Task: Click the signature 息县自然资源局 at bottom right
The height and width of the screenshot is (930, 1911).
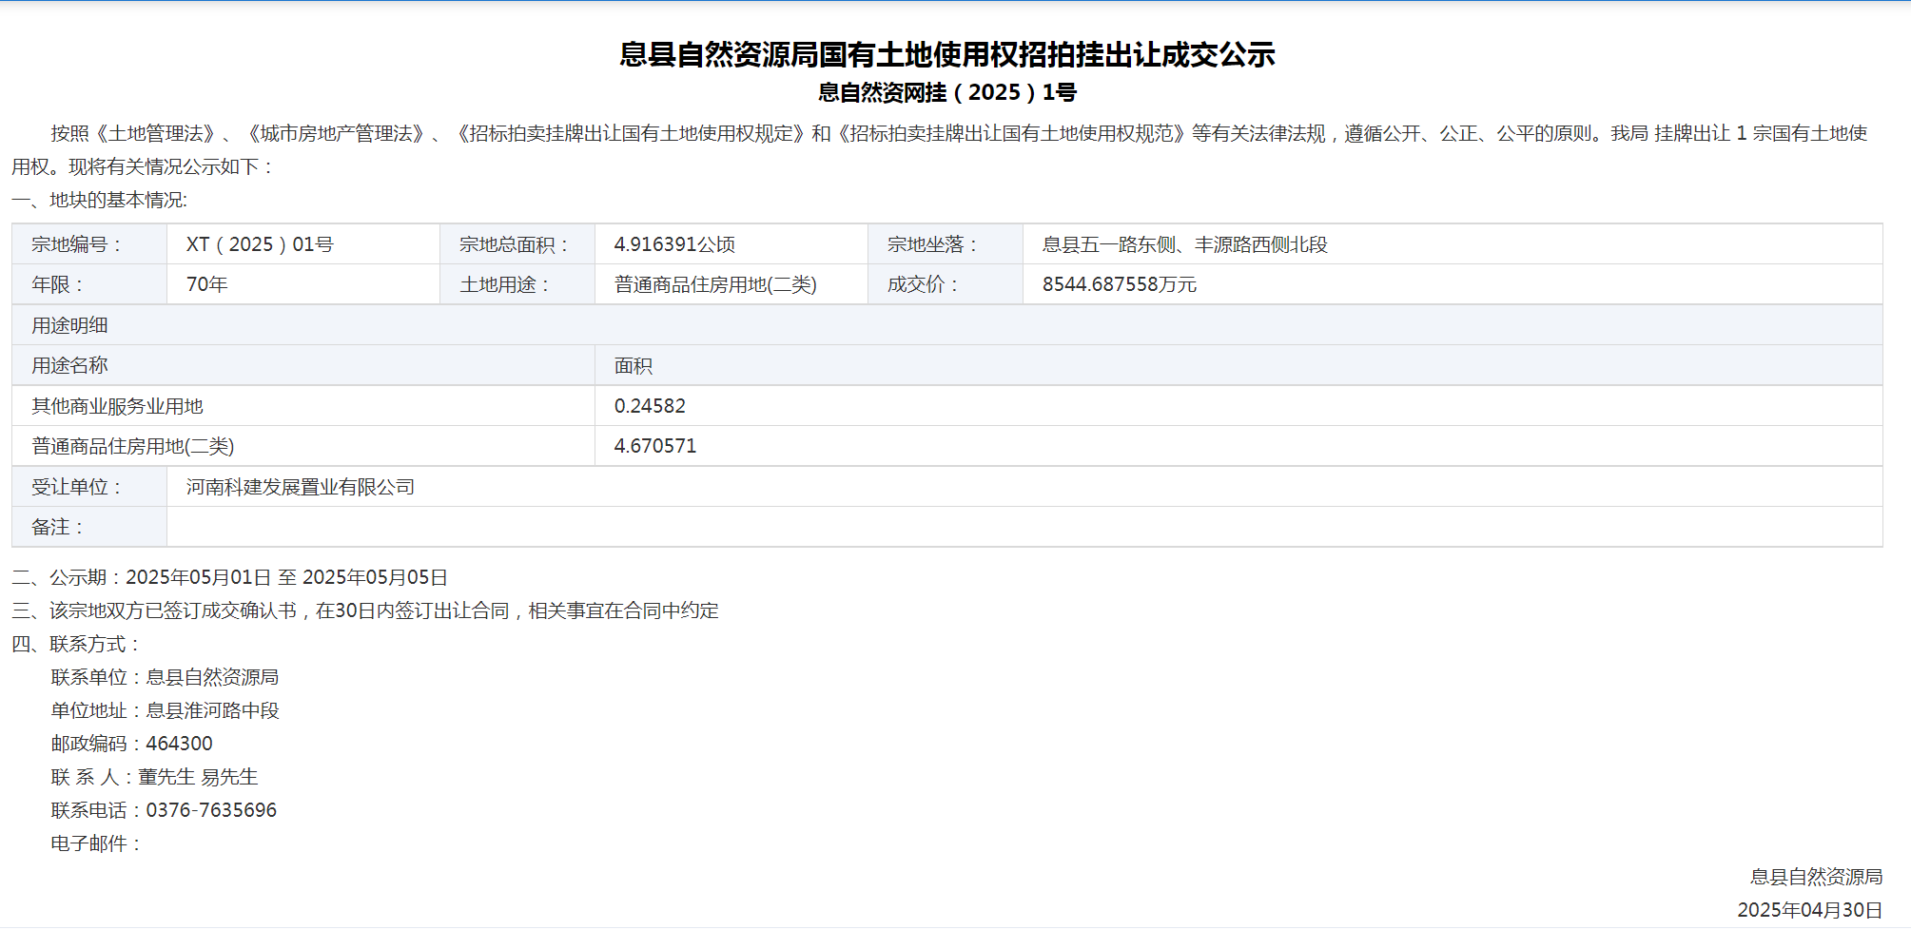Action: [x=1816, y=877]
